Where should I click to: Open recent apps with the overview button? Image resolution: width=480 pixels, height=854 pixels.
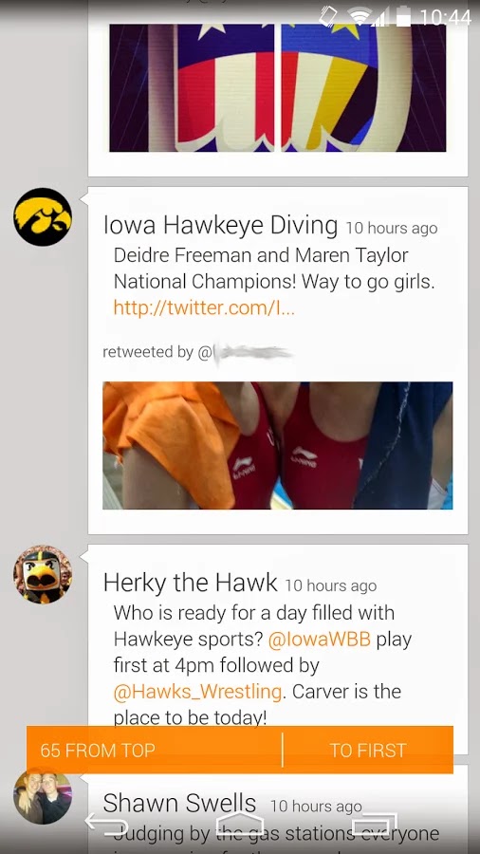coord(375,825)
